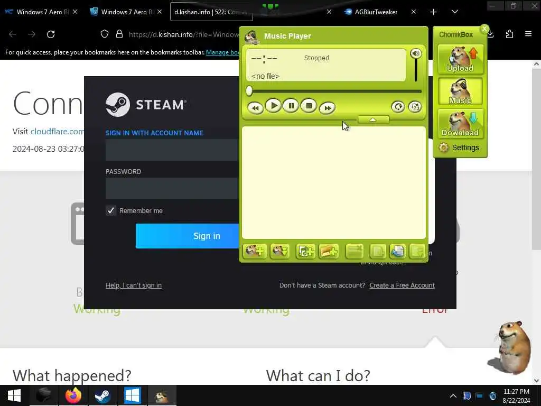Image resolution: width=541 pixels, height=406 pixels.
Task: Click the tracking protection shield icon
Action: coord(105,34)
